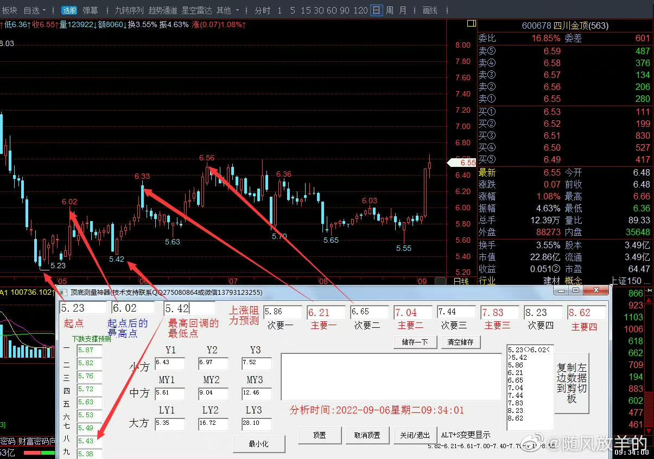This screenshot has width=654, height=459.
Task: Click the 关闭/退出 button
Action: click(415, 435)
